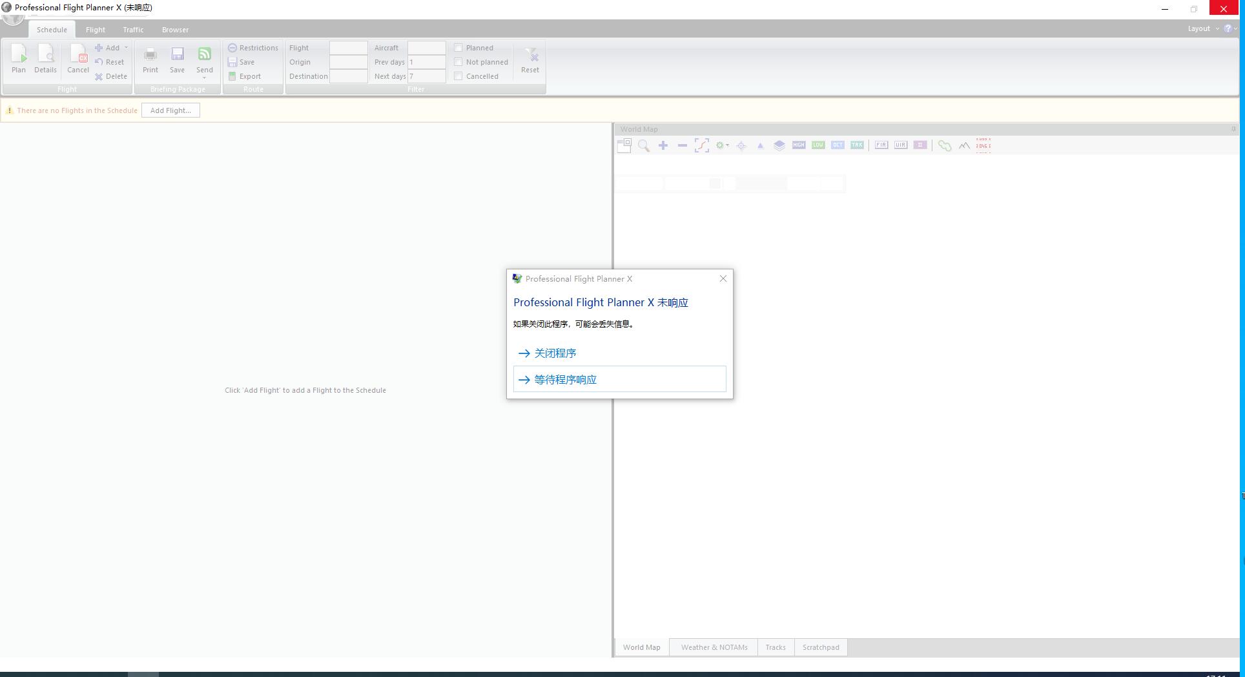Click the linked chain icon on the map toolbar
The height and width of the screenshot is (677, 1245).
945,145
